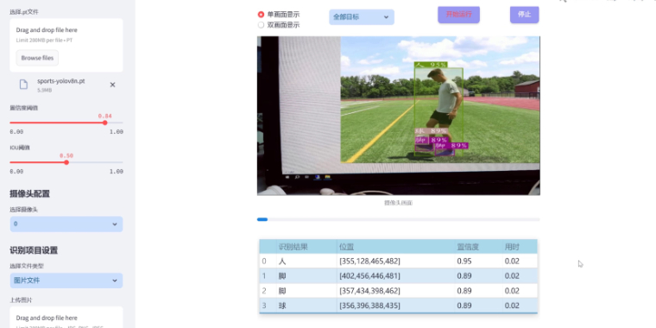Screen dimensions: 656x328
Task: Click the file icon beside sports-yolov8n.pt
Action: (x=24, y=85)
